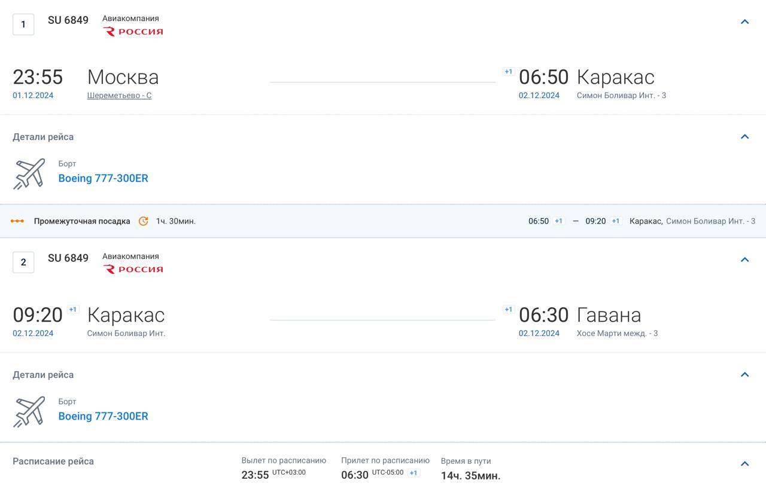Screen dimensions: 766x495
Task: Click the orange clock icon near 1ч. 30мин.
Action: (143, 221)
